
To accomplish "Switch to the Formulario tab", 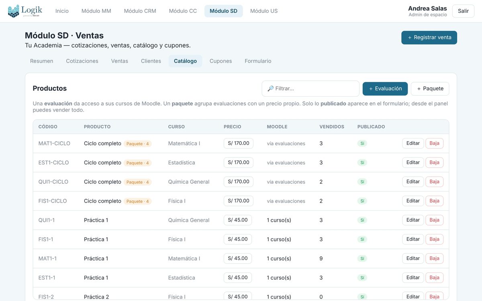I will click(258, 61).
